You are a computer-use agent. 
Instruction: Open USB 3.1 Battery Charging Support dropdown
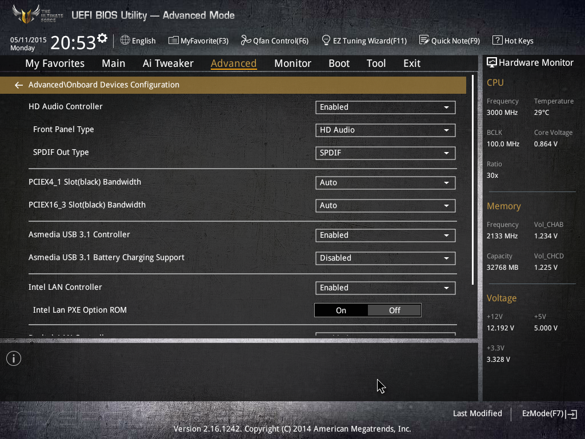pyautogui.click(x=386, y=258)
